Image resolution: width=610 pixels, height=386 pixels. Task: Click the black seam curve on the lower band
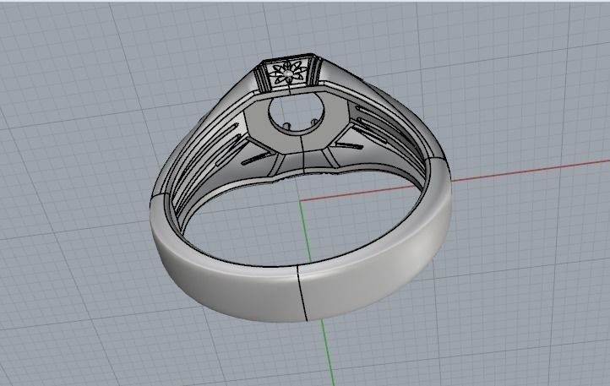tap(302, 292)
